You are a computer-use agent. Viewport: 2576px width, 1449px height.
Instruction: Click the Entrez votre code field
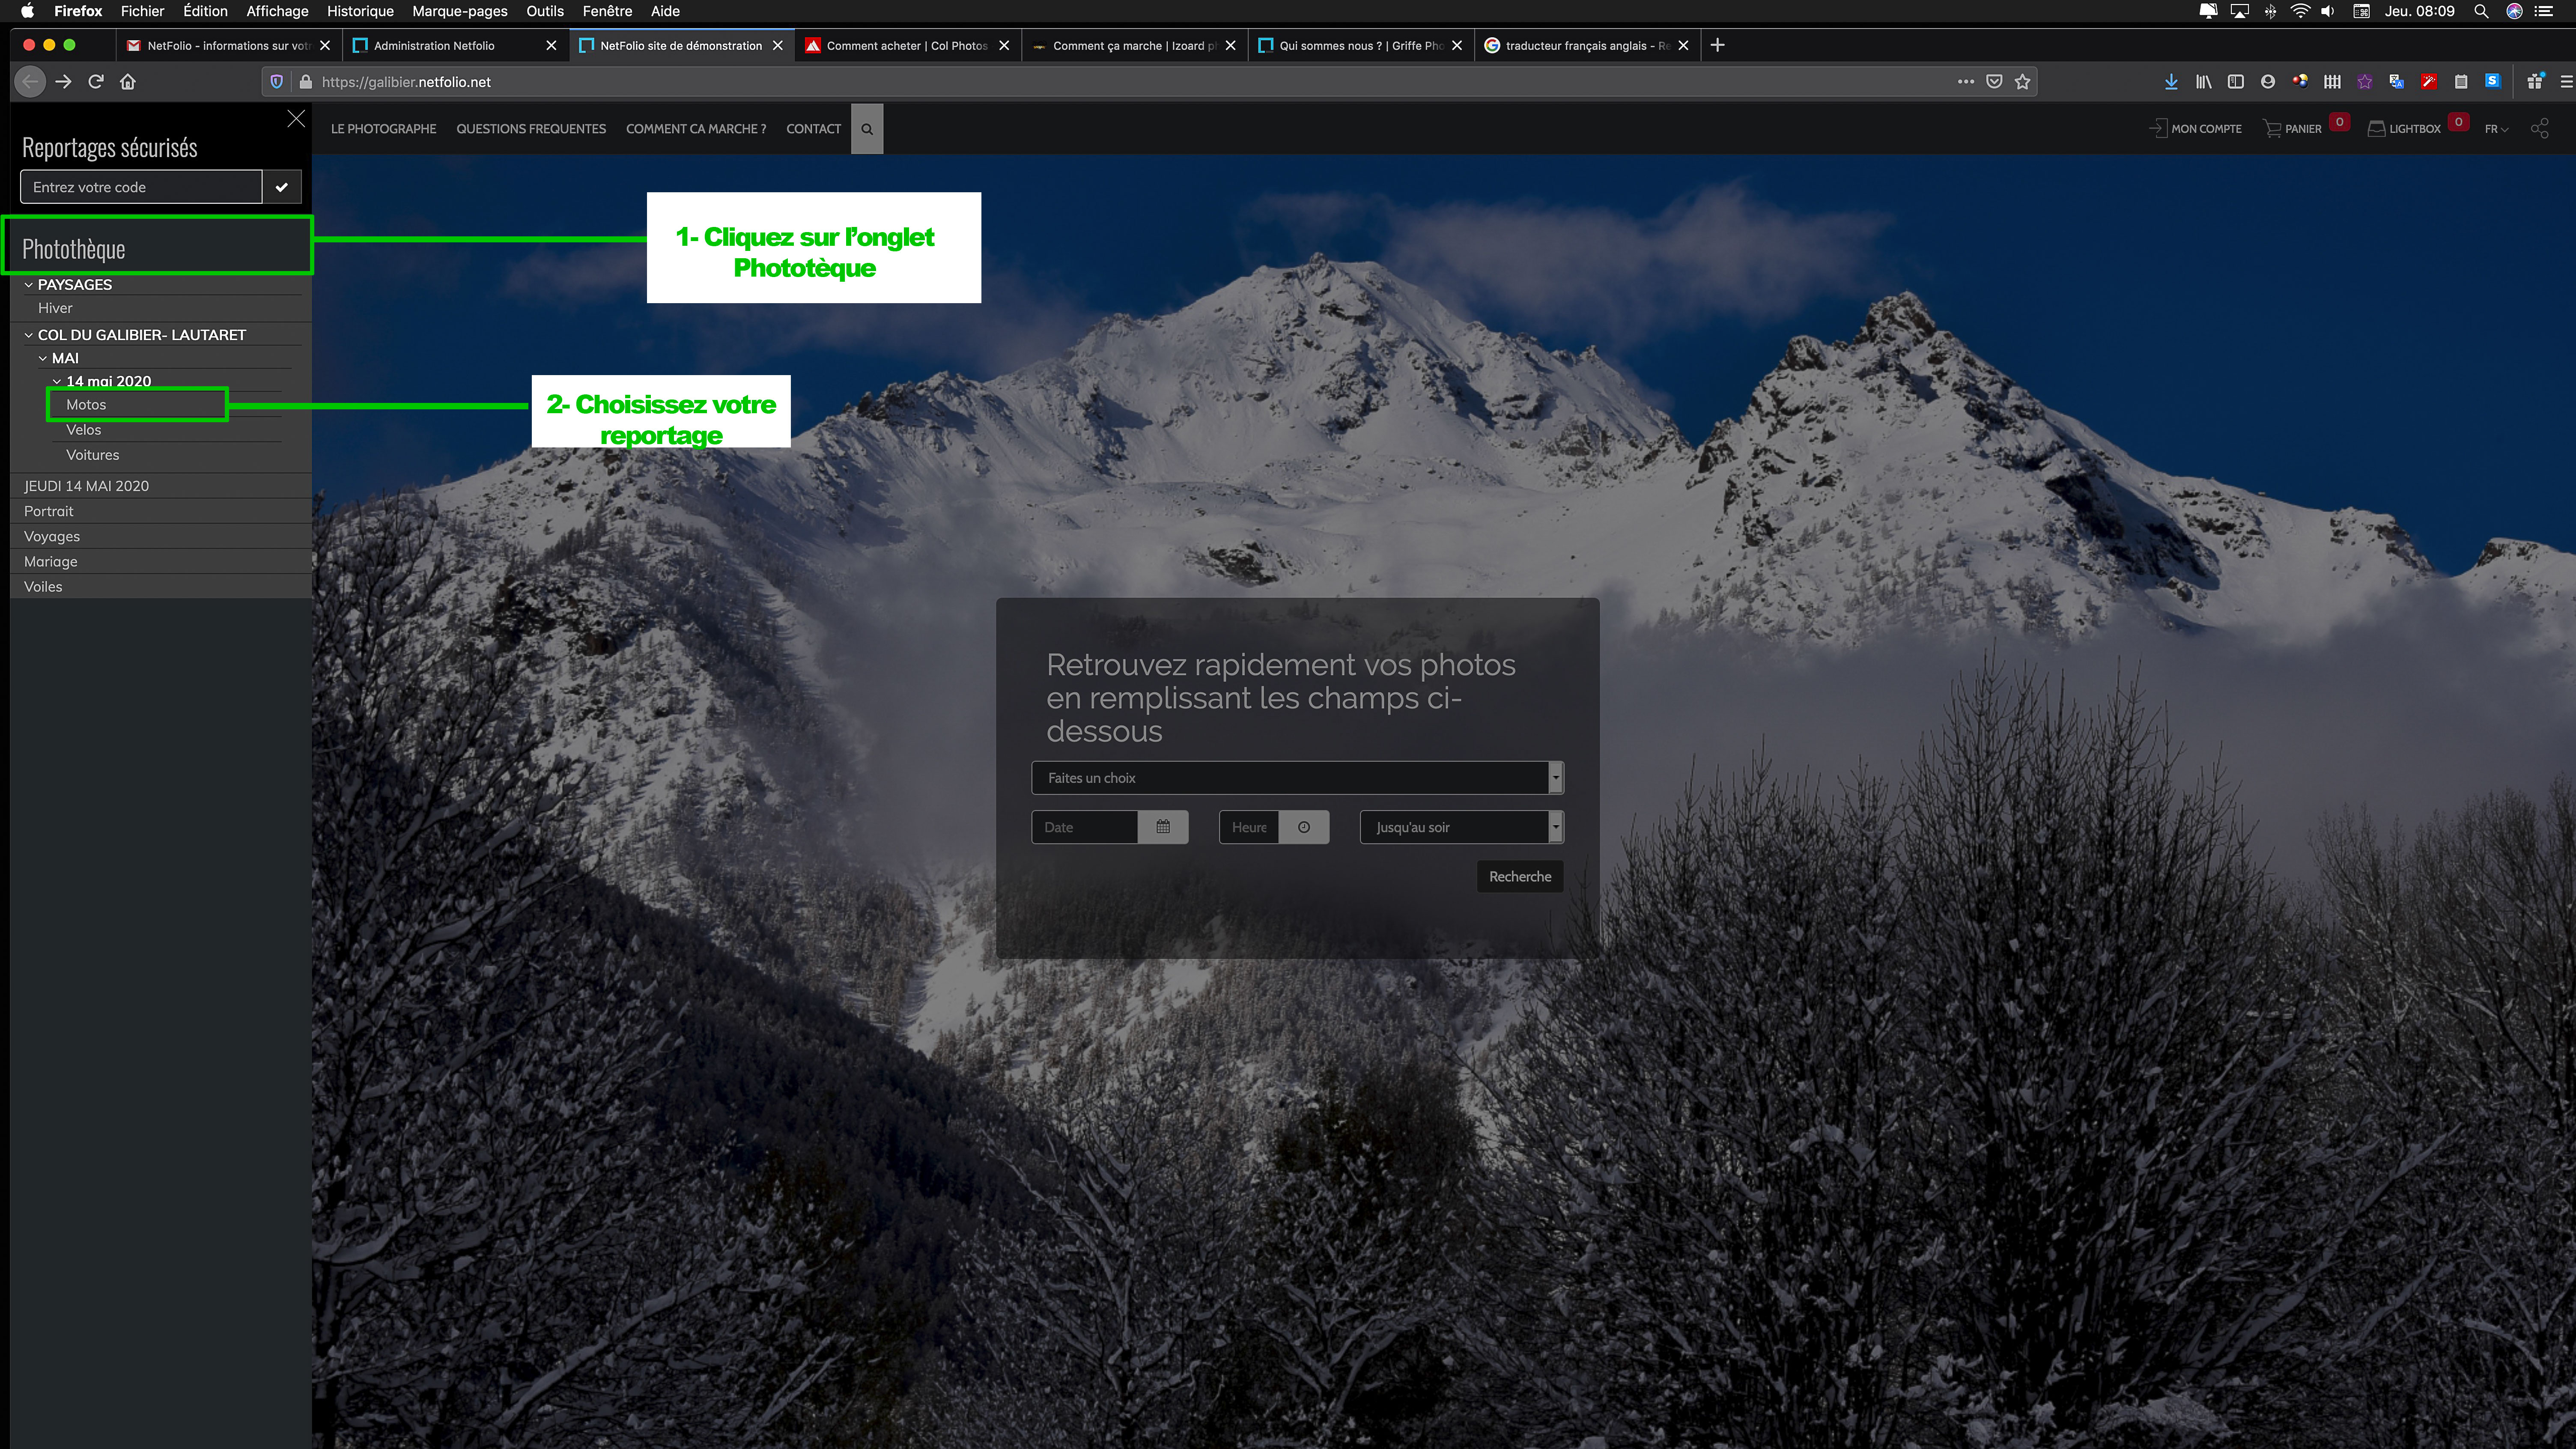click(141, 187)
